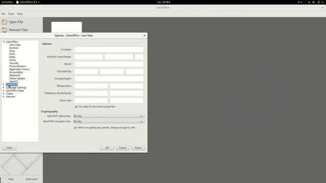The width and height of the screenshot is (326, 183).
Task: Click the e-mail input field
Action: [126, 101]
